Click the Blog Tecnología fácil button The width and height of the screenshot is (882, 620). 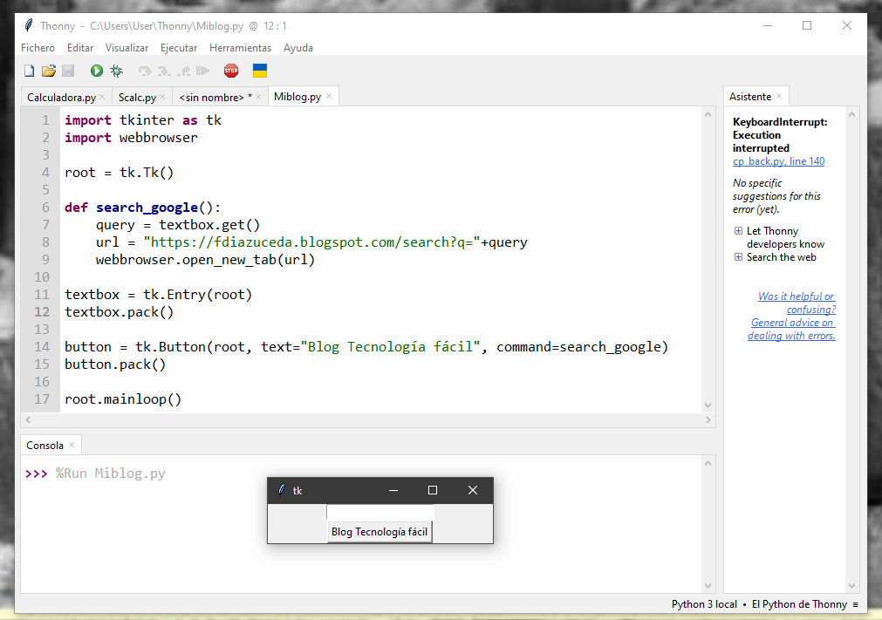pos(379,532)
